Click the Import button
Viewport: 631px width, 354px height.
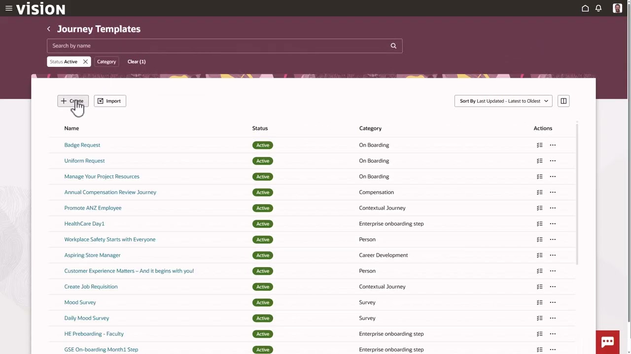point(110,101)
